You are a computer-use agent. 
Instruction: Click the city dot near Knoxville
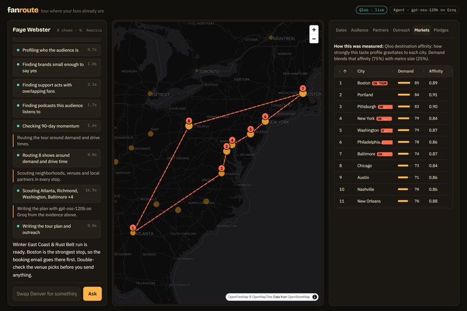(156, 204)
